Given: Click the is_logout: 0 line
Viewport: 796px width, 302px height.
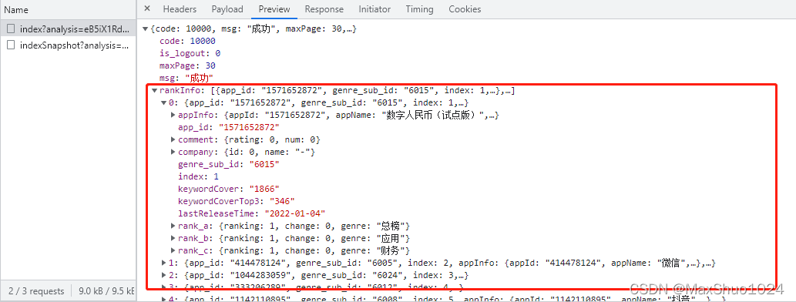Looking at the screenshot, I should pyautogui.click(x=190, y=53).
